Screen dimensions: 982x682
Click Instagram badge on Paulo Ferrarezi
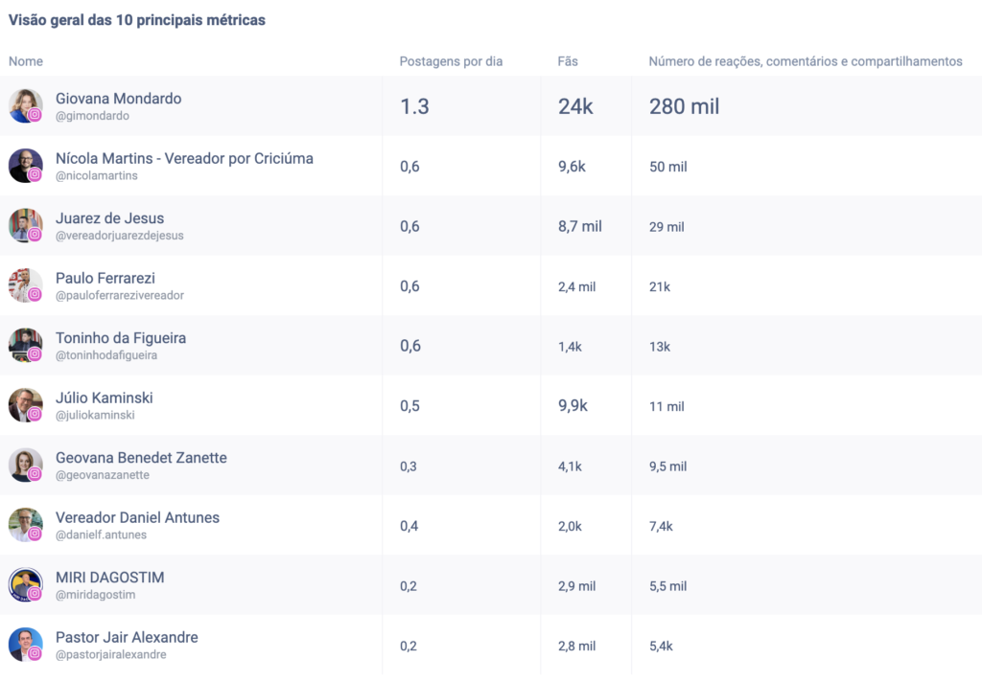pyautogui.click(x=35, y=294)
